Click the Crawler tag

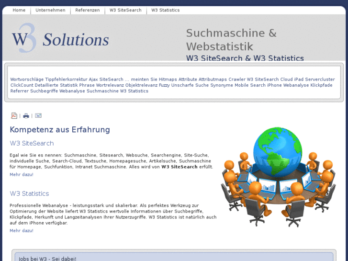coord(237,79)
